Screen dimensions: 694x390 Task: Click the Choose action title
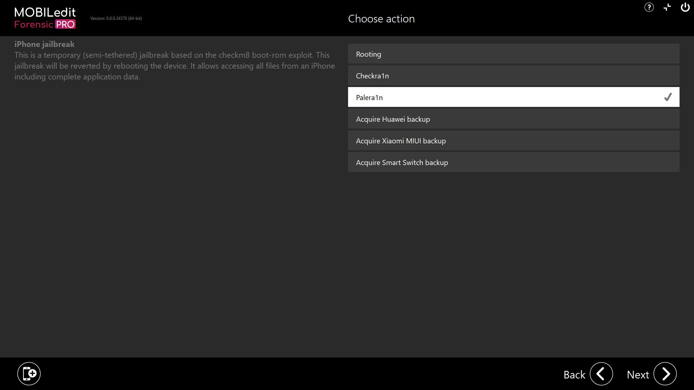381,19
